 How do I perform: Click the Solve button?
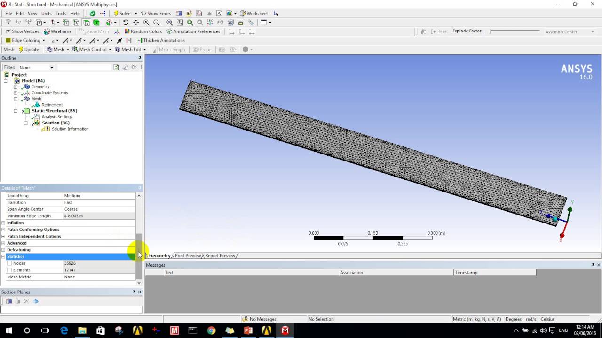coord(122,13)
